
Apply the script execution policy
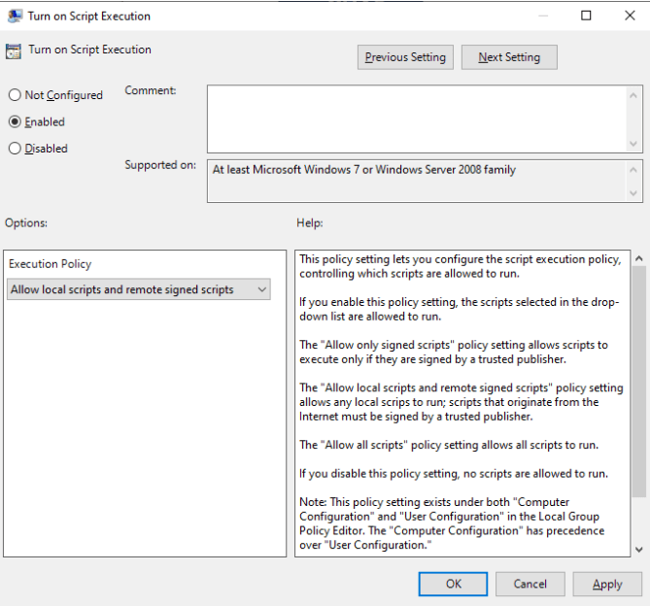coord(607,584)
